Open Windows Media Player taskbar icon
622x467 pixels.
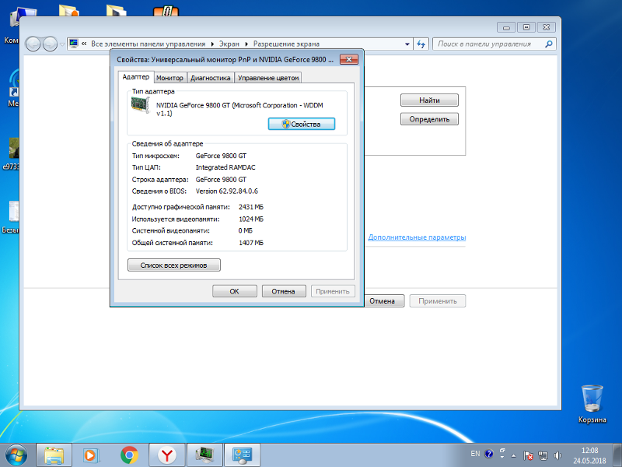click(91, 455)
